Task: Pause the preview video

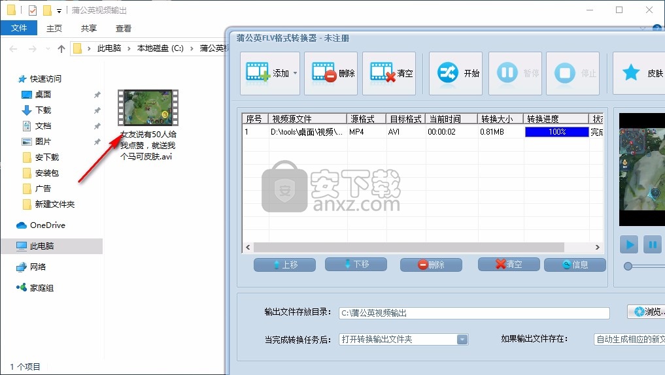Action: [x=653, y=244]
